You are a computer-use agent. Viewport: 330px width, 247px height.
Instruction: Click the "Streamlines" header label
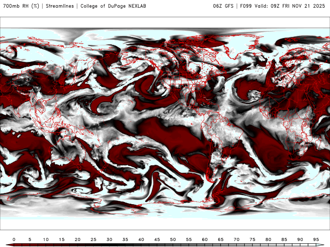pyautogui.click(x=60, y=6)
